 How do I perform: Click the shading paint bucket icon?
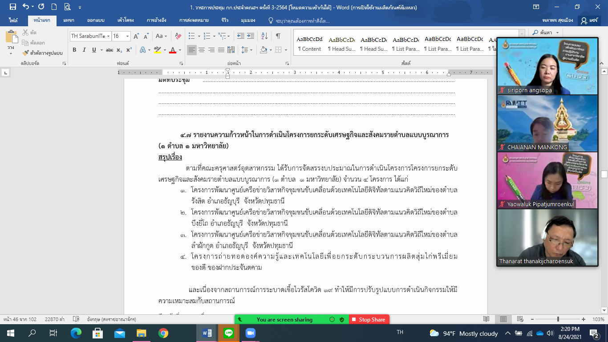coord(263,50)
